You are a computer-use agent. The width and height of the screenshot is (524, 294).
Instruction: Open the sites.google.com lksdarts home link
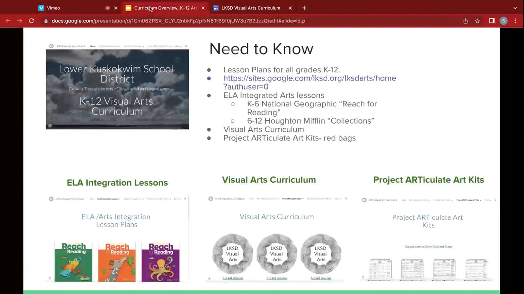[x=309, y=82]
